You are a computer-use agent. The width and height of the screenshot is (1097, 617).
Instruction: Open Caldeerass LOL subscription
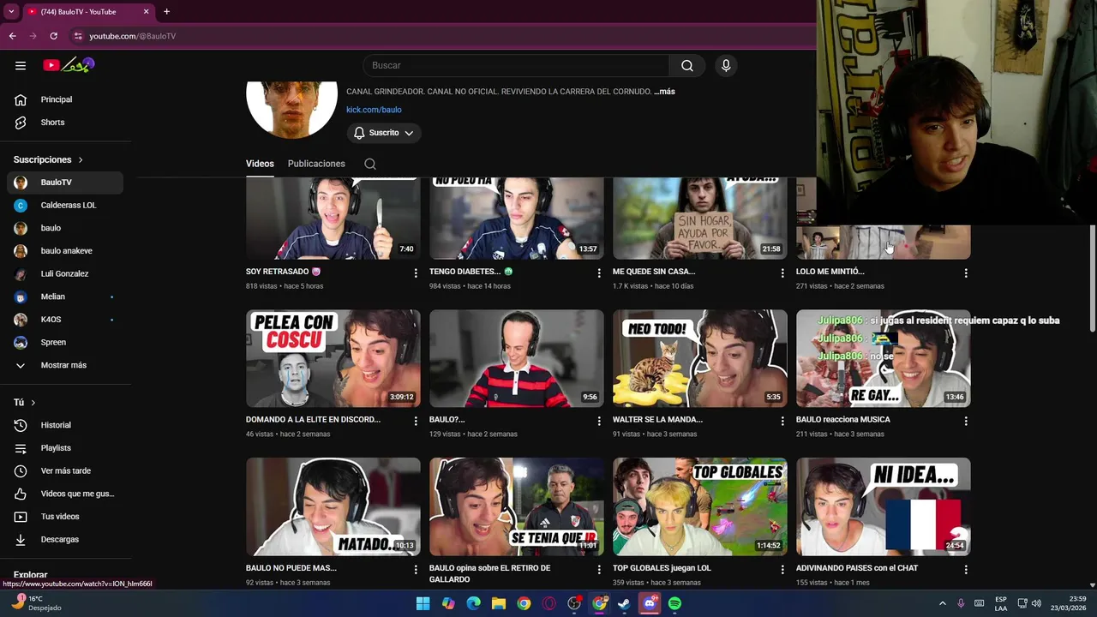click(x=65, y=206)
